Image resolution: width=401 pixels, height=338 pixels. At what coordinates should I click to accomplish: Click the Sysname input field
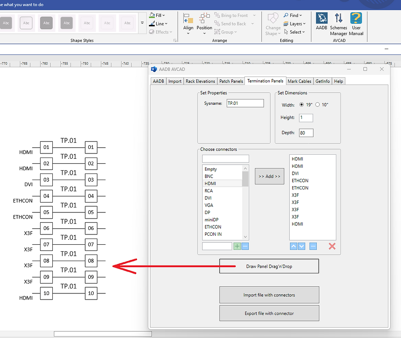pos(245,103)
